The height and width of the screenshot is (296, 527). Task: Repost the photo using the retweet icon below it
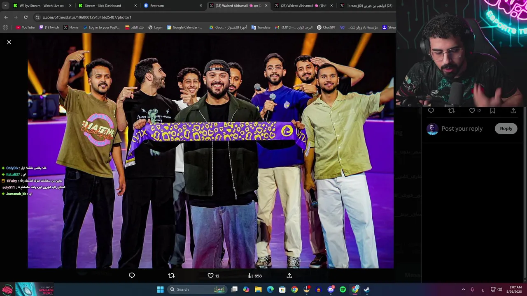(171, 275)
